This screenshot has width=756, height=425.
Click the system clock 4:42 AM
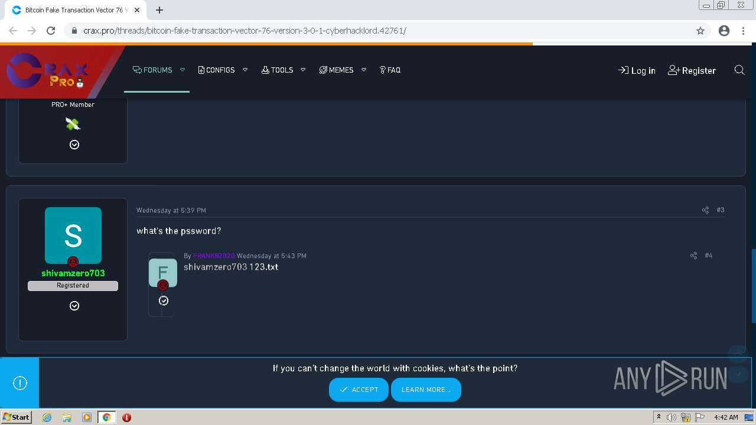(726, 417)
